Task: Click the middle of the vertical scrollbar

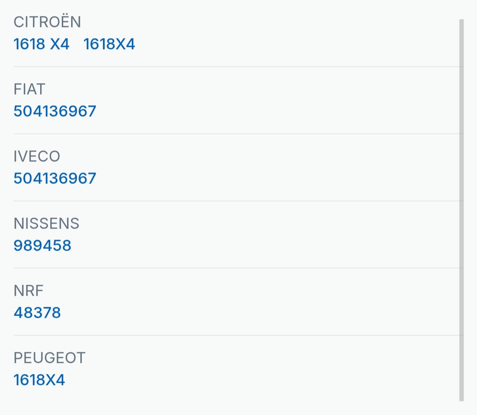Action: 461,209
